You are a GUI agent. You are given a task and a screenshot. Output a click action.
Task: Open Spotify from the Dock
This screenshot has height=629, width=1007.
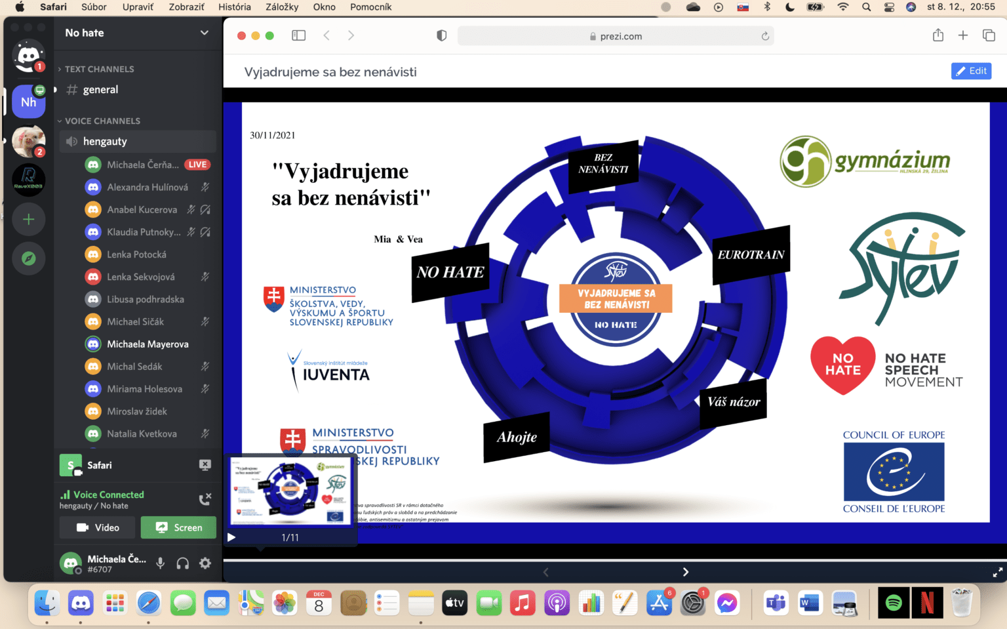894,603
